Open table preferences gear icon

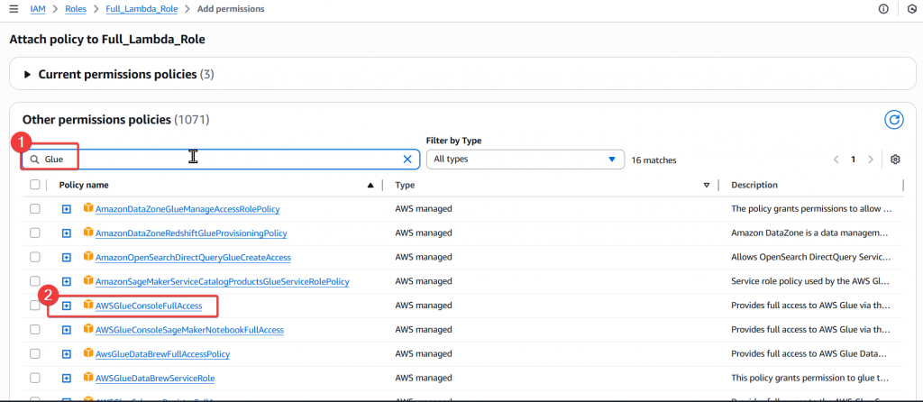tap(895, 160)
